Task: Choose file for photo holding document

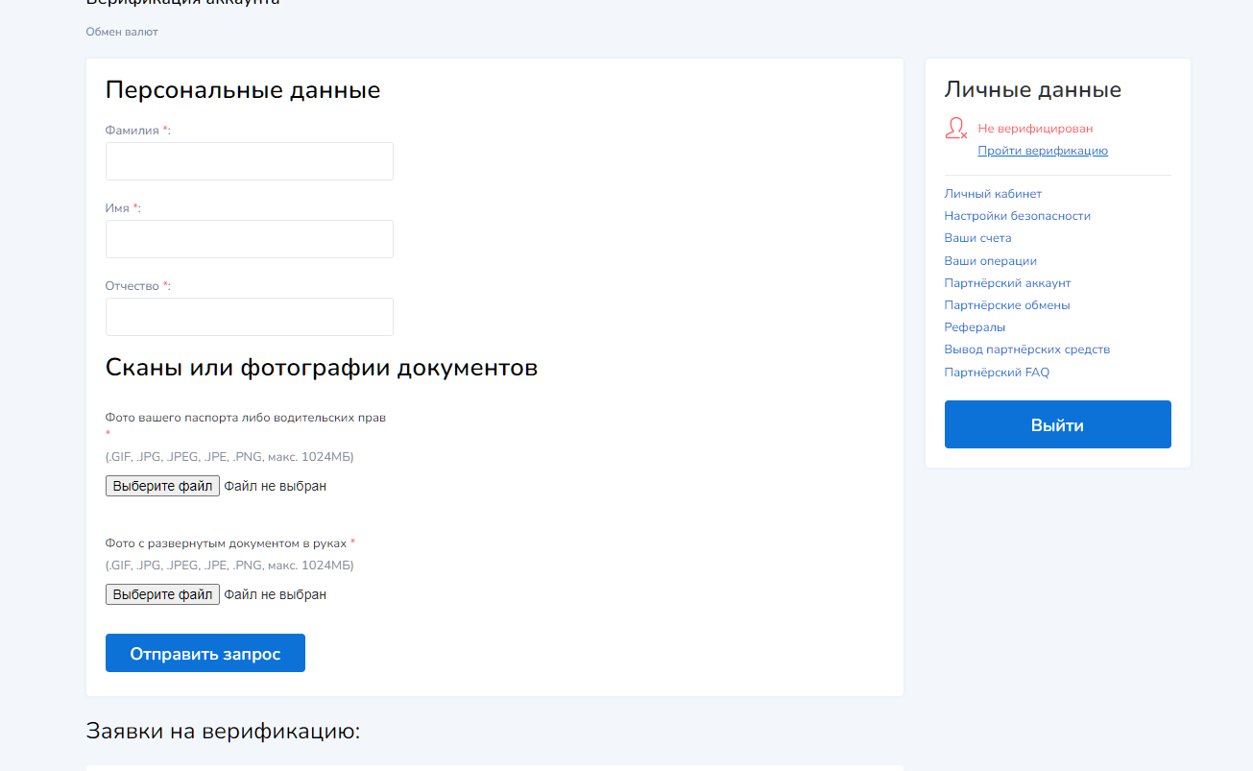Action: pos(162,594)
